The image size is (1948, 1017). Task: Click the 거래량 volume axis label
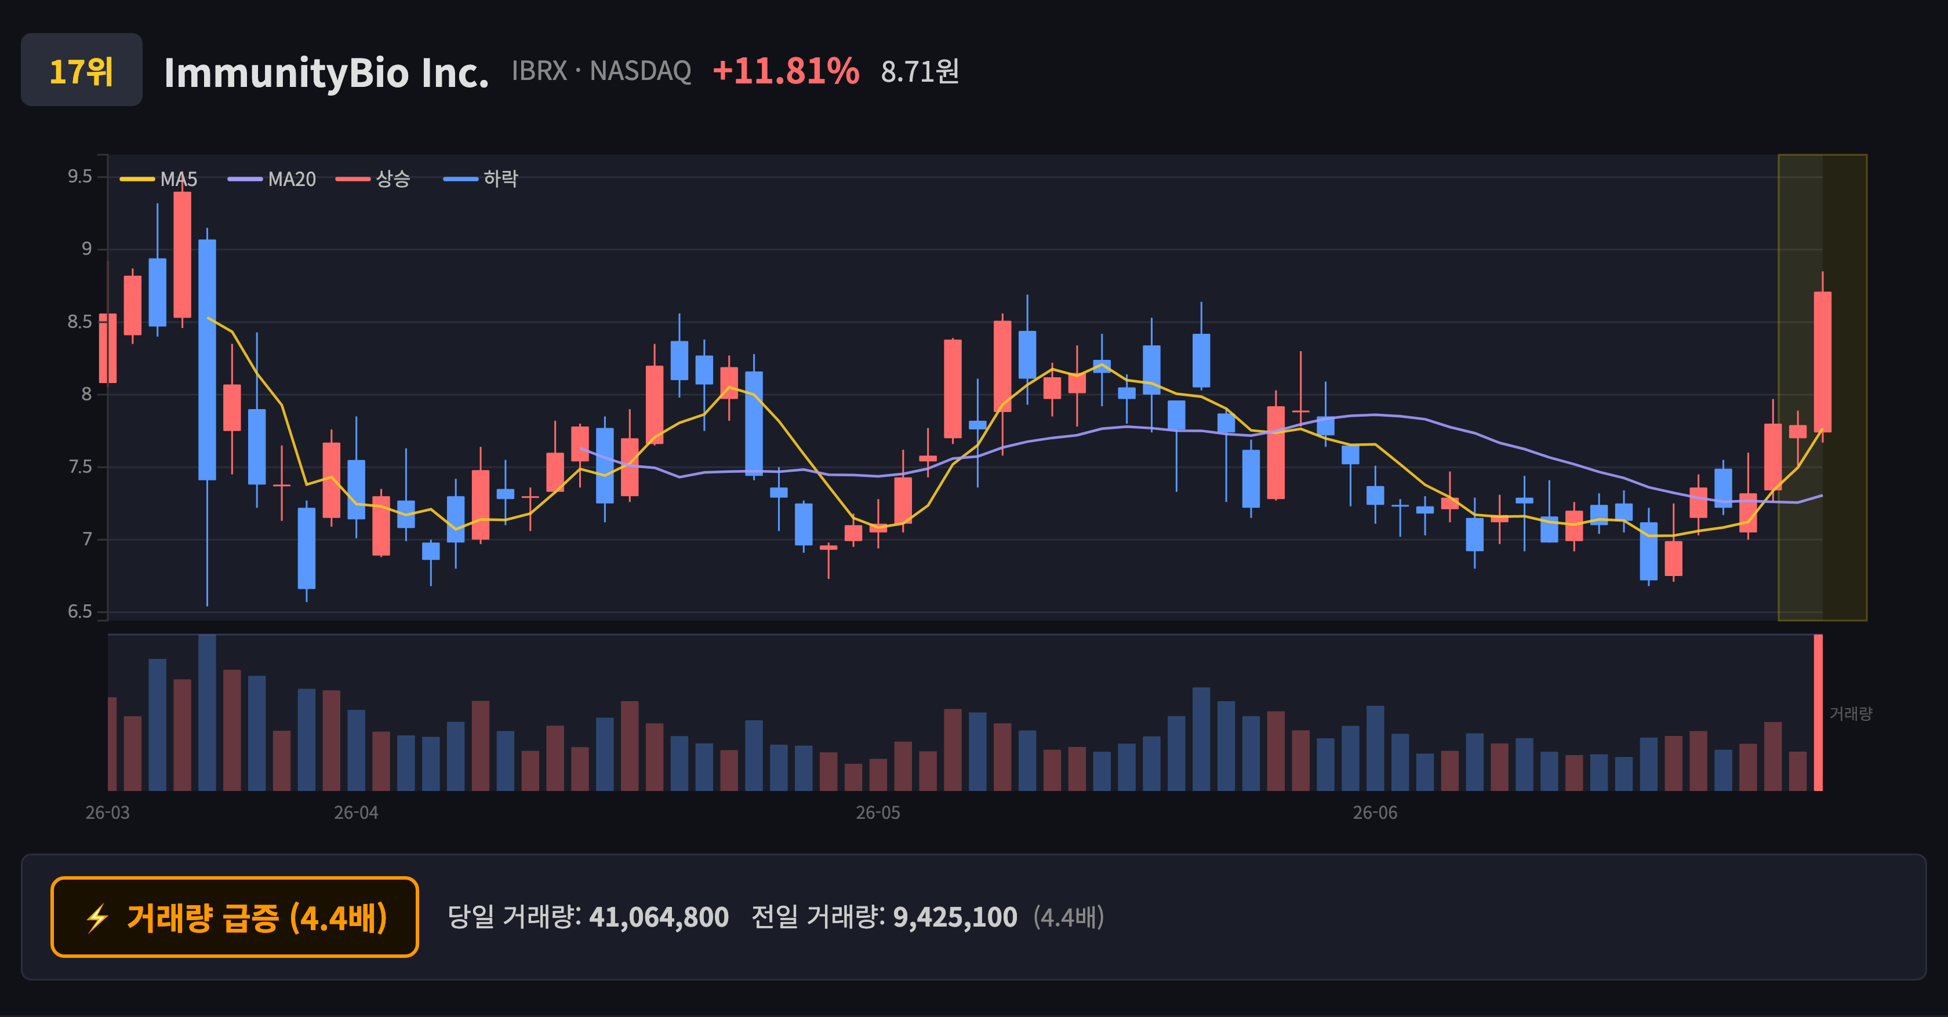(1851, 713)
